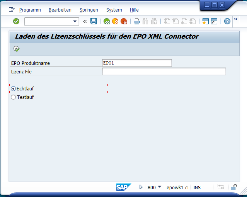Open the Hilfe menu
Viewport: 247px width, 197px height.
coord(134,10)
